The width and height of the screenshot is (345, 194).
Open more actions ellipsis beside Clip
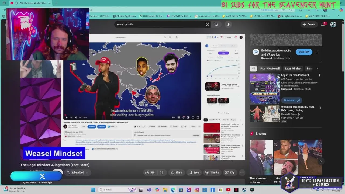click(x=242, y=172)
